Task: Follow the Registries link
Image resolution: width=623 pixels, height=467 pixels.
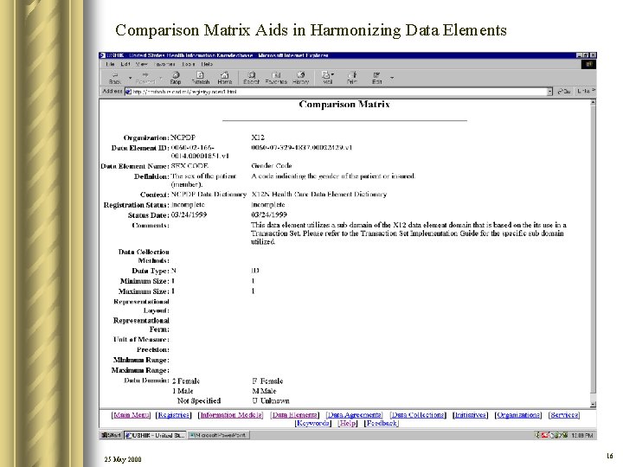Action: pos(173,415)
